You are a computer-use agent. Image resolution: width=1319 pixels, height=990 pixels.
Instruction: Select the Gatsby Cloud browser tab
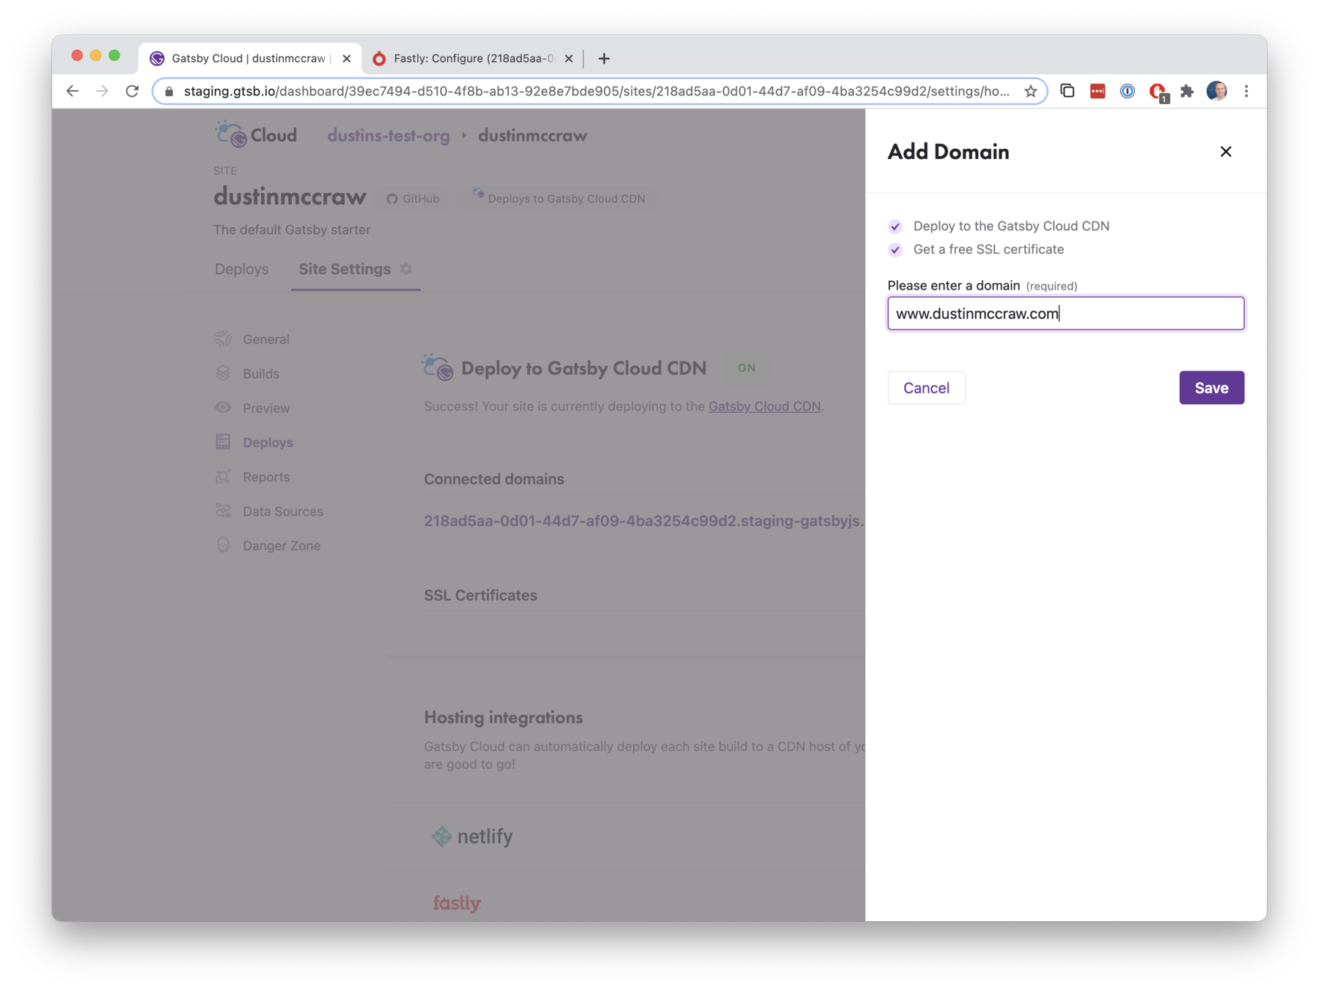tap(248, 59)
